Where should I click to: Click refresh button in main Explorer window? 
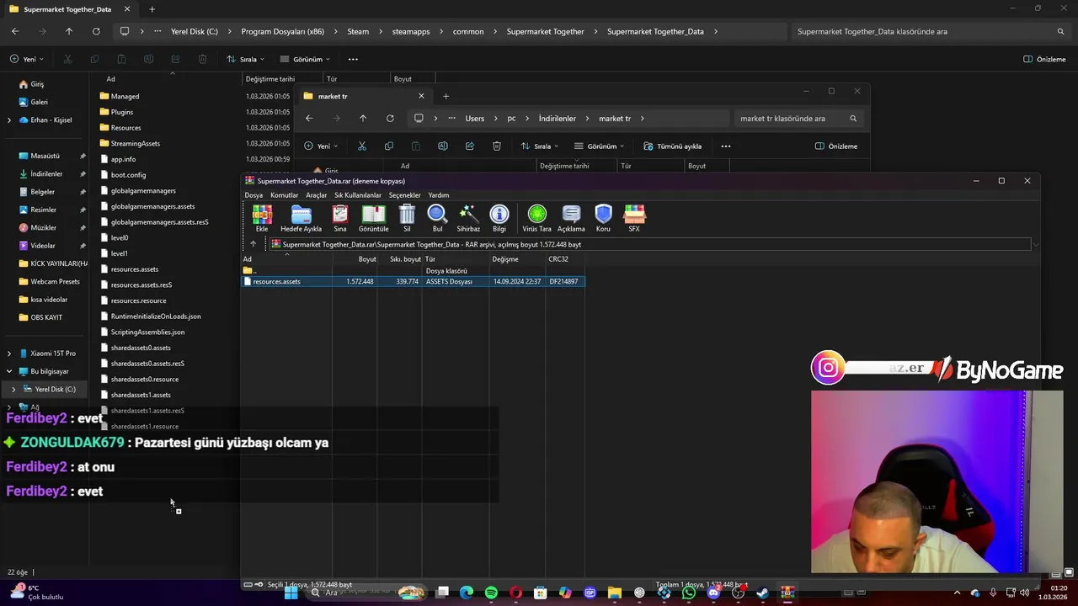(x=96, y=32)
